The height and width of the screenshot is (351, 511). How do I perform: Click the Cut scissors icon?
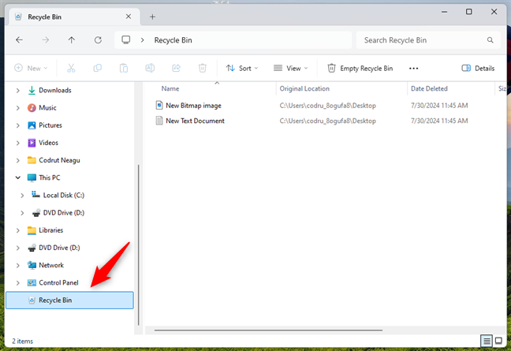pos(71,68)
